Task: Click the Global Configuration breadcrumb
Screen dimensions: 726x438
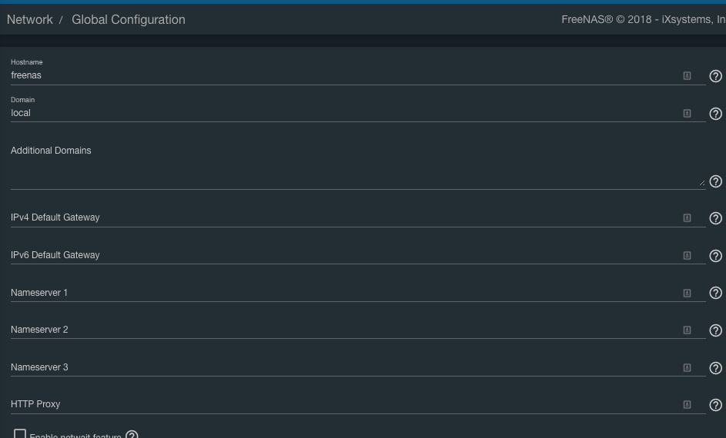Action: click(129, 20)
